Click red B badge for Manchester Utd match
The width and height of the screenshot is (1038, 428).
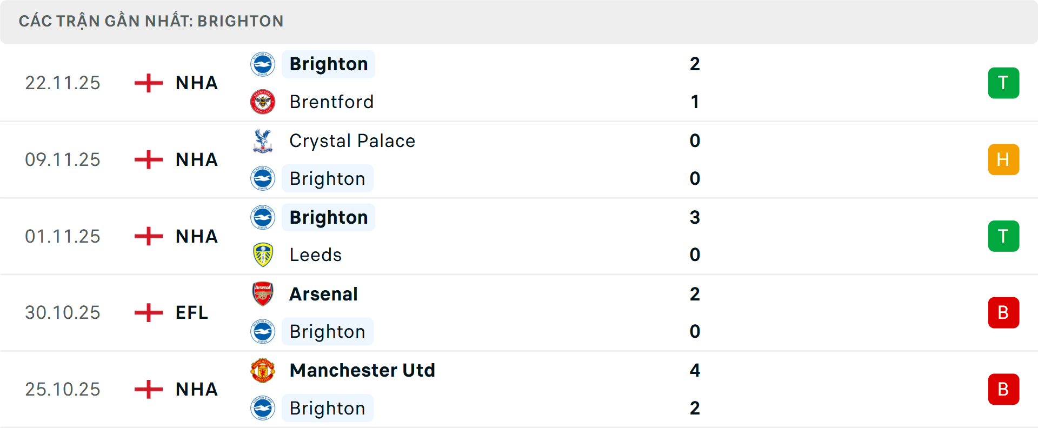(x=1003, y=389)
